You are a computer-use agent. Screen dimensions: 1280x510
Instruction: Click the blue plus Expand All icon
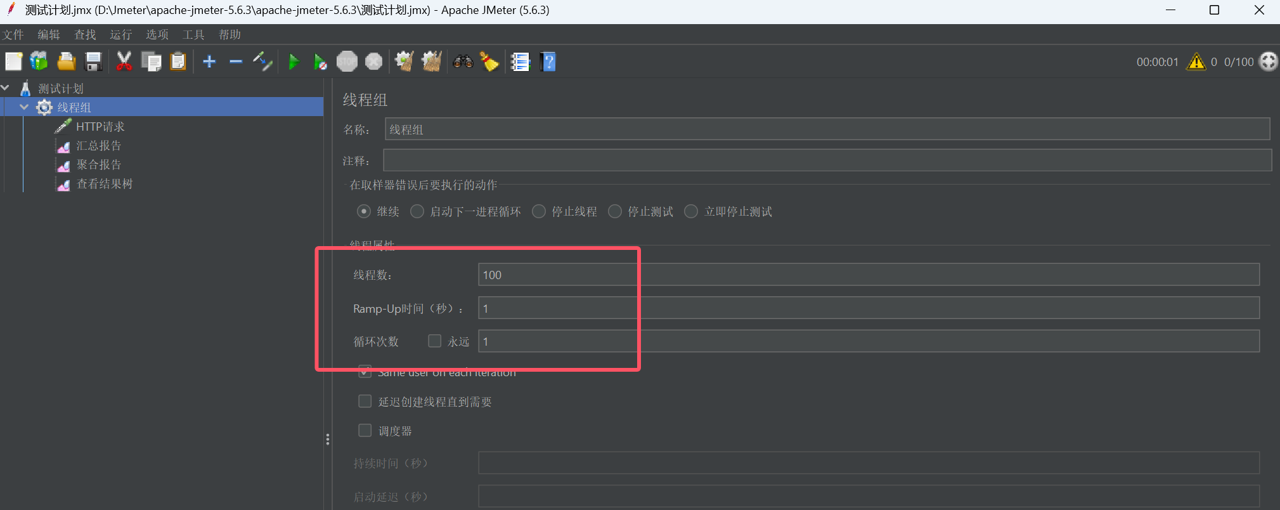[209, 62]
